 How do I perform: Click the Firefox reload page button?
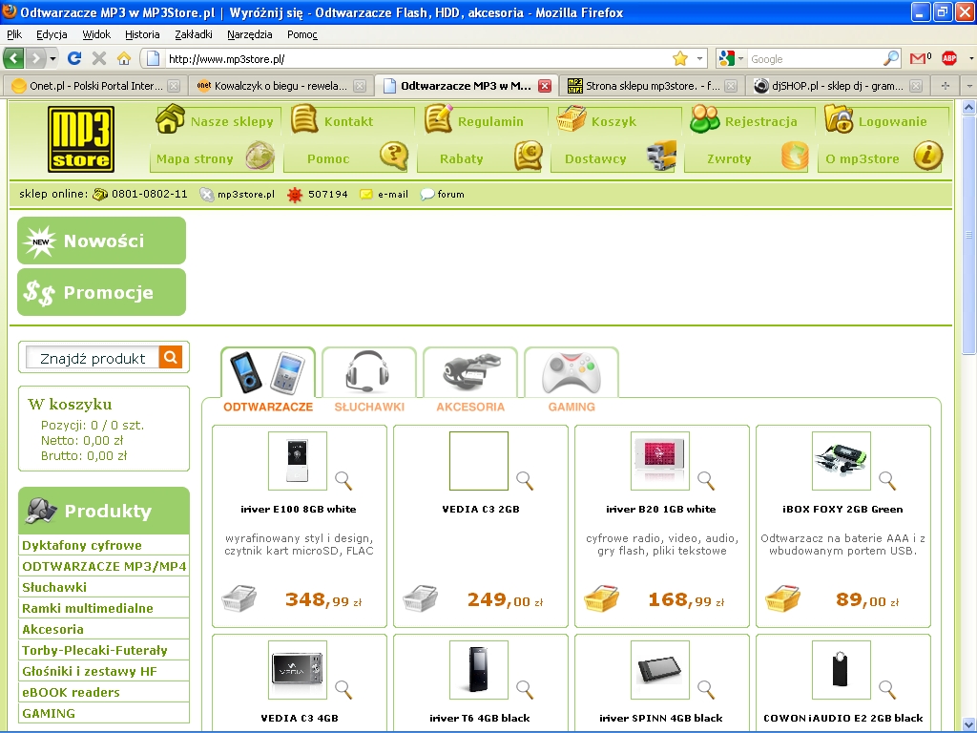tap(74, 58)
